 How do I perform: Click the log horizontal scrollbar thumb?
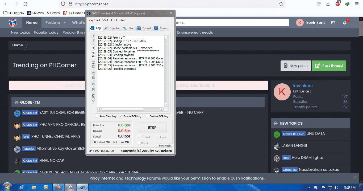123,109
